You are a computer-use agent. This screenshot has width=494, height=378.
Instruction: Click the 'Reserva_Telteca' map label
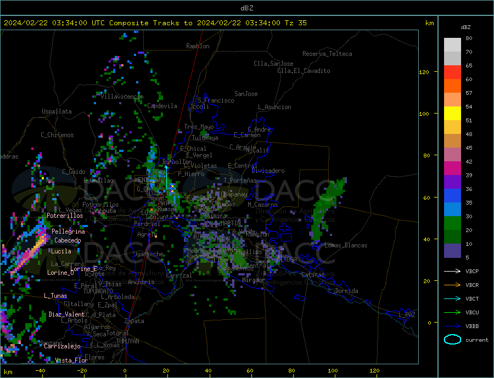click(x=327, y=54)
